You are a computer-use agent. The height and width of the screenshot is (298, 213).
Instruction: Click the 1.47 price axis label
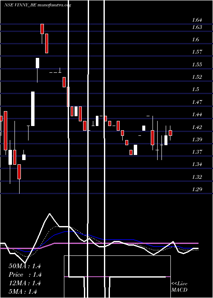tap(197, 102)
